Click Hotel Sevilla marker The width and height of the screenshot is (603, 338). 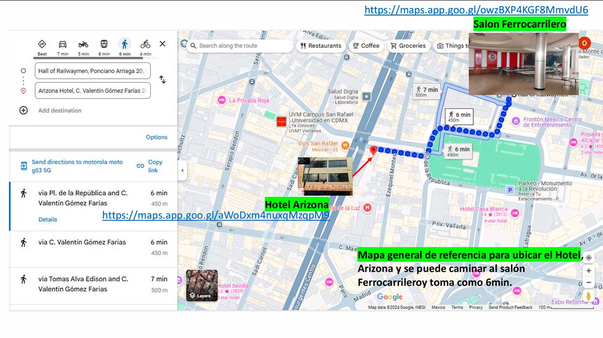coord(233,286)
